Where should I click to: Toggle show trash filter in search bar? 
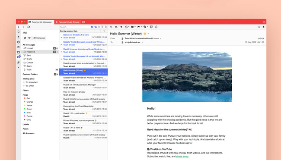[x=106, y=27]
